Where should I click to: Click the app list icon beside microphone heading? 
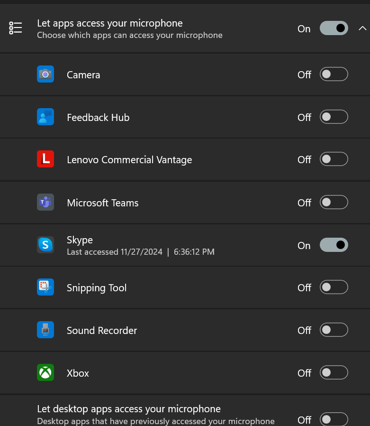point(16,28)
